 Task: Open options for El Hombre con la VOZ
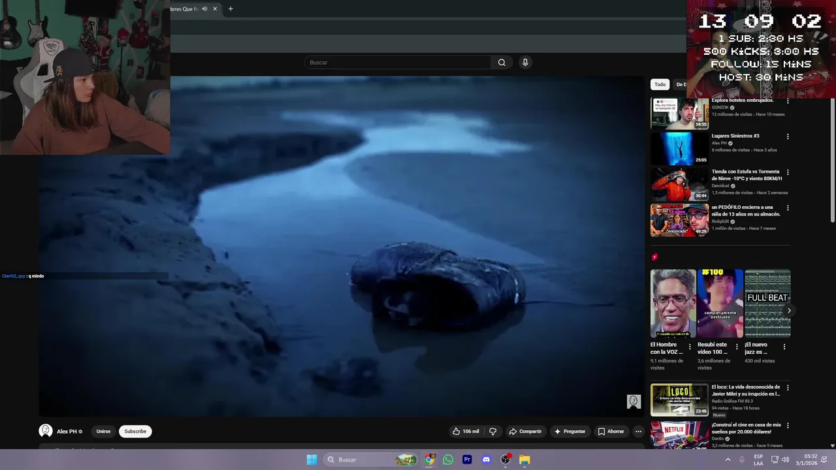(690, 347)
